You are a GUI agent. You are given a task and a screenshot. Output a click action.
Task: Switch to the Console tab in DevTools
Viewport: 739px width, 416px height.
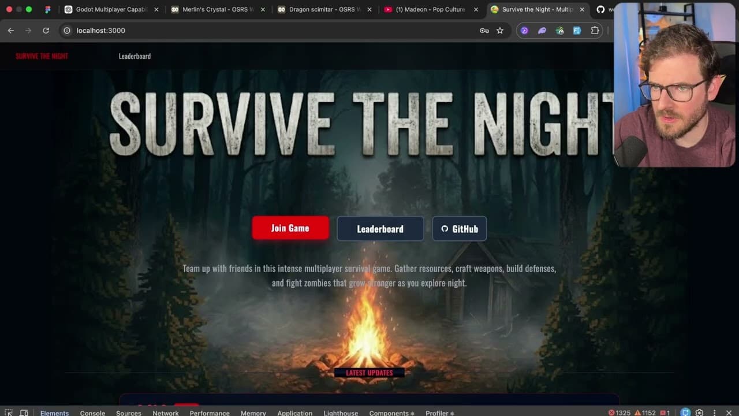(92, 413)
